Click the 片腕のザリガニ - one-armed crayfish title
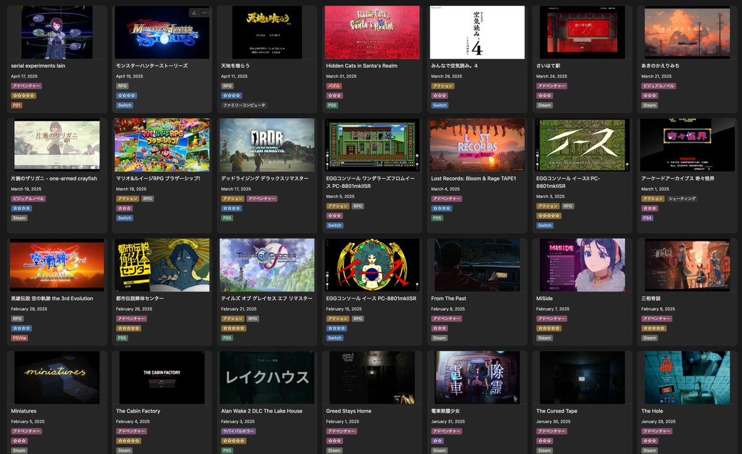Screen dimensions: 742x454 [x=54, y=179]
